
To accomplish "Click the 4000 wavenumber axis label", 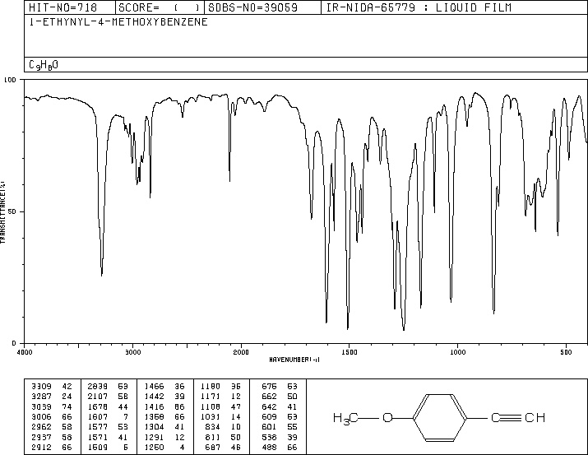I will (25, 352).
